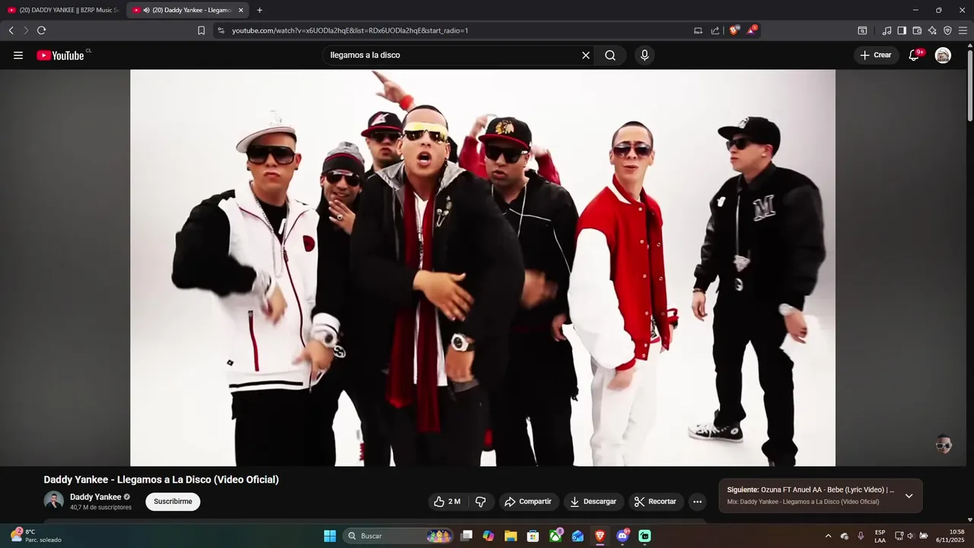Image resolution: width=974 pixels, height=548 pixels.
Task: Open the Daddy Yankee channel avatar
Action: 53,501
